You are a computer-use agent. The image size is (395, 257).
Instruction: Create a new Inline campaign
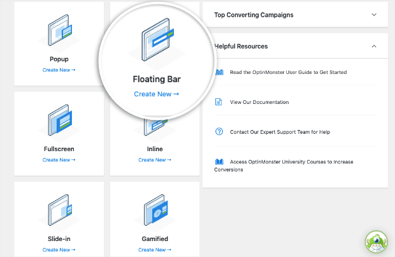pyautogui.click(x=155, y=160)
